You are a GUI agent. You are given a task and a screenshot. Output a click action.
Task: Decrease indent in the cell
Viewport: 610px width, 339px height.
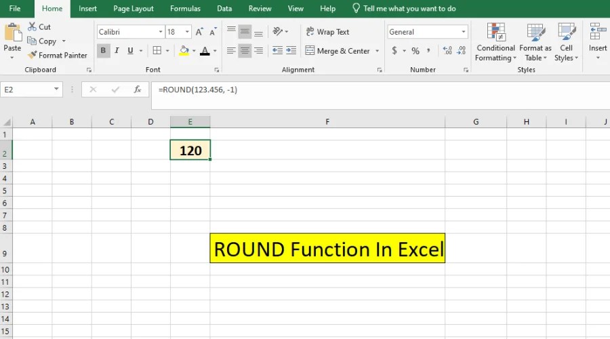click(277, 51)
